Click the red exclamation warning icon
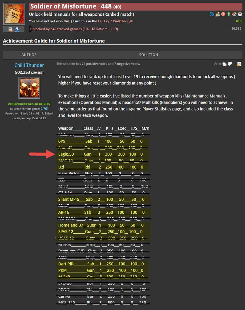The width and height of the screenshot is (245, 310). [223, 14]
